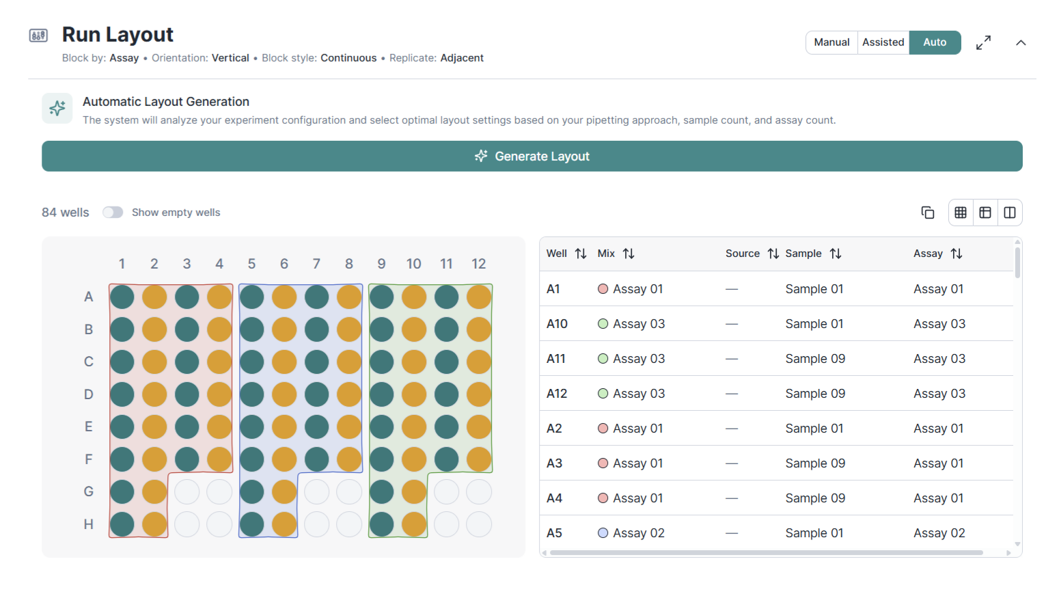Sort table by Mix column
This screenshot has width=1061, height=596.
pos(629,254)
